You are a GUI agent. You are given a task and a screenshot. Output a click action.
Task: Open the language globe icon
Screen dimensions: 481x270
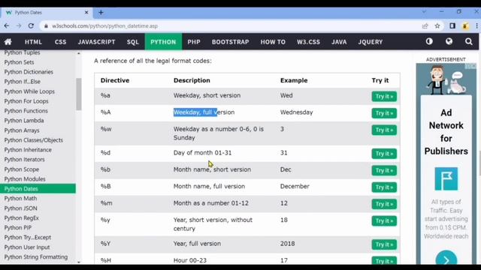(x=449, y=41)
